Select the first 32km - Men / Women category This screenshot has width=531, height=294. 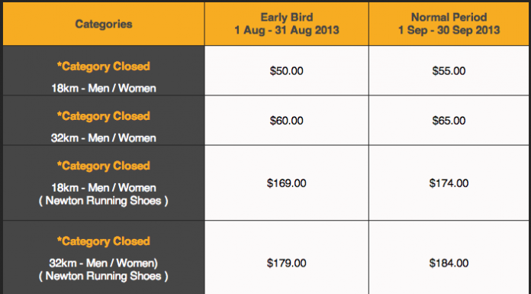(104, 138)
